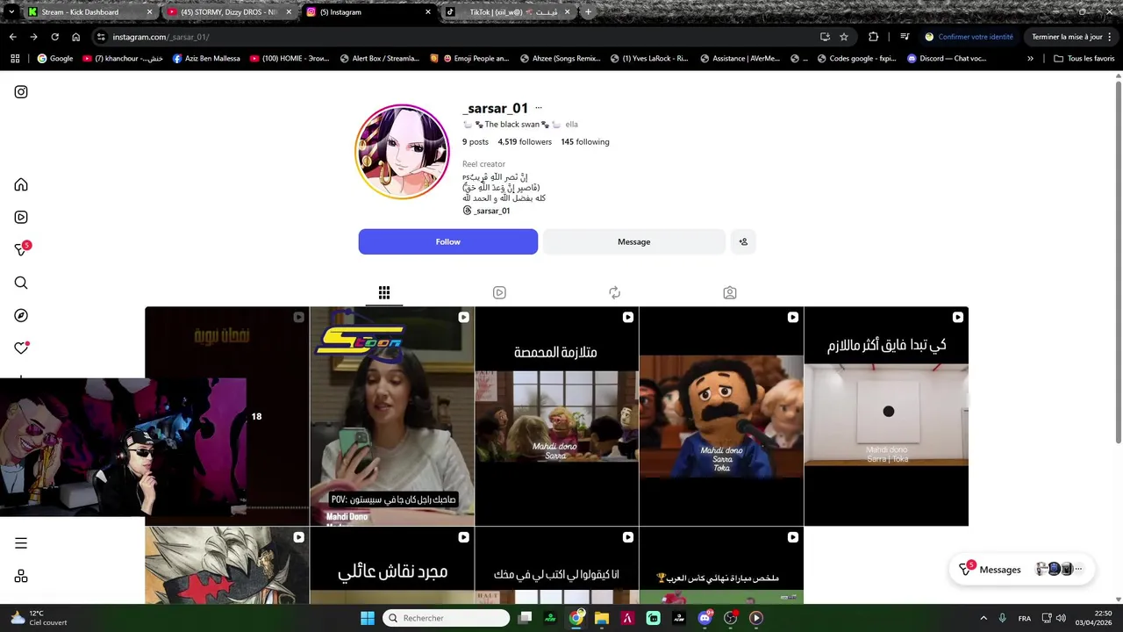
Task: Go back in browser
Action: (12, 37)
